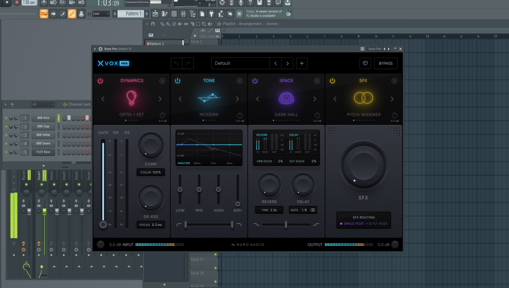Solo the Tone module with its S button

pos(240,81)
